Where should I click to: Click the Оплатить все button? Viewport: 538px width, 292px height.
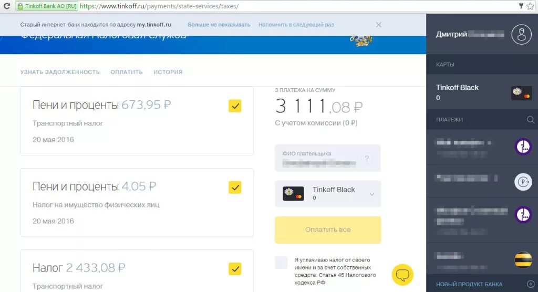click(328, 230)
